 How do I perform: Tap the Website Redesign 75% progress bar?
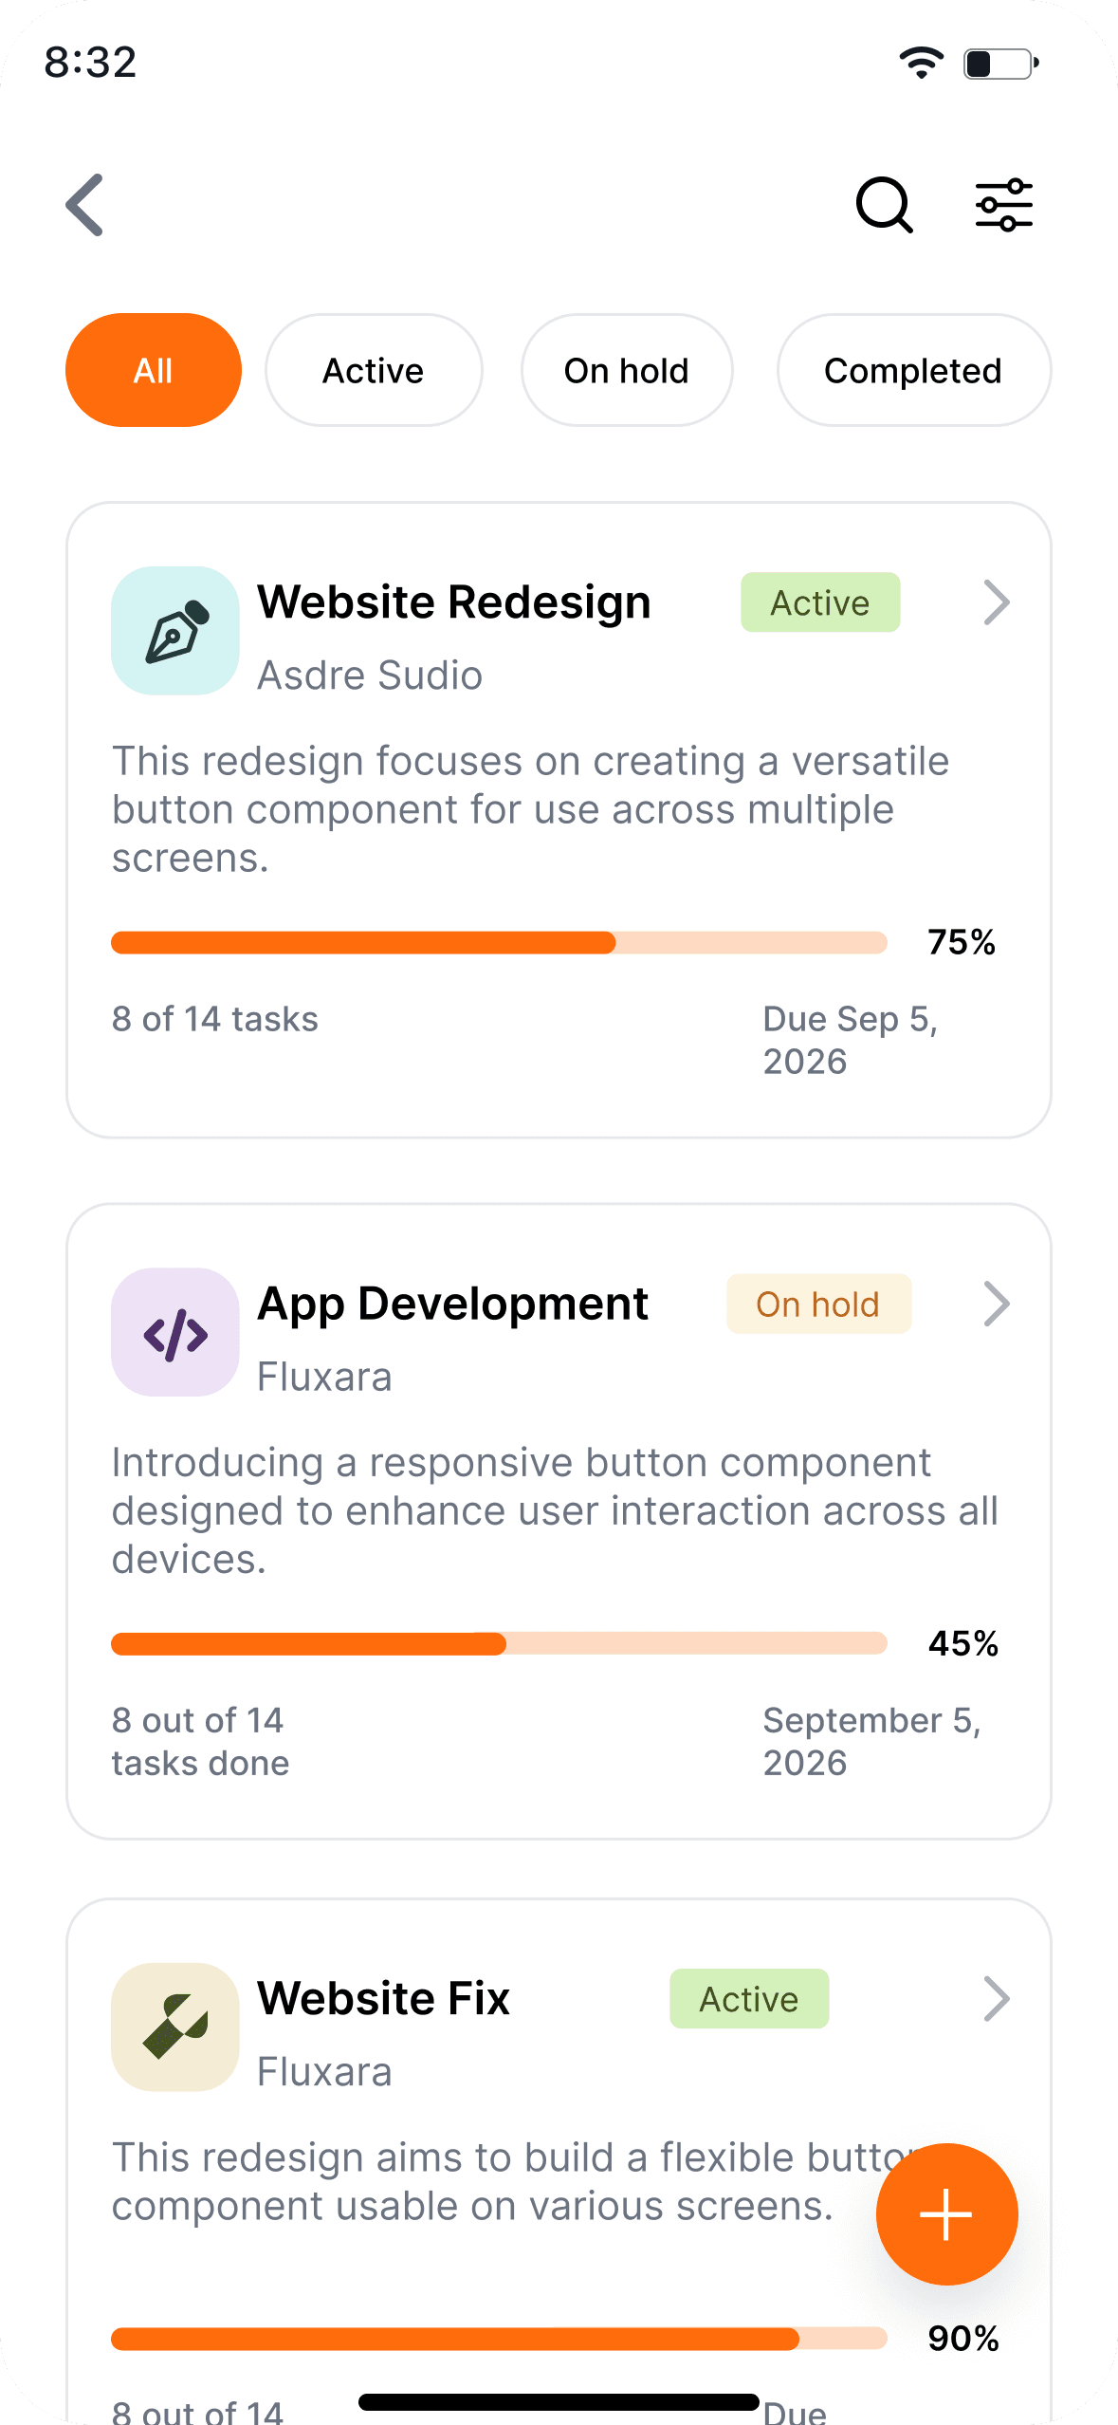click(x=499, y=942)
